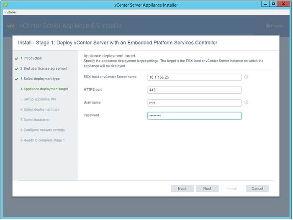Select step 5 Set up appliance VM
This screenshot has height=220, width=293.
coord(38,99)
